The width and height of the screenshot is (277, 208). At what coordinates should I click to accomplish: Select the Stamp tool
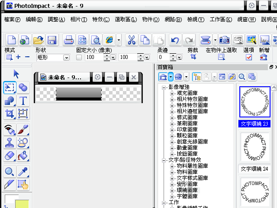tap(10, 143)
